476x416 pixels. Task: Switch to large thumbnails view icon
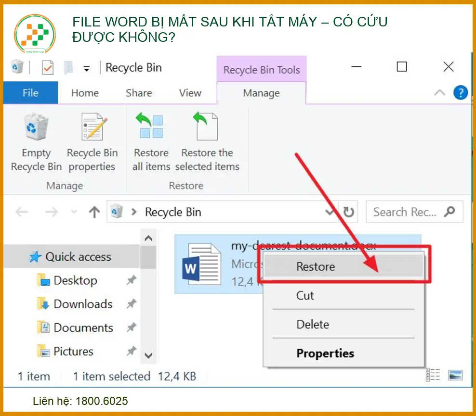click(x=455, y=376)
